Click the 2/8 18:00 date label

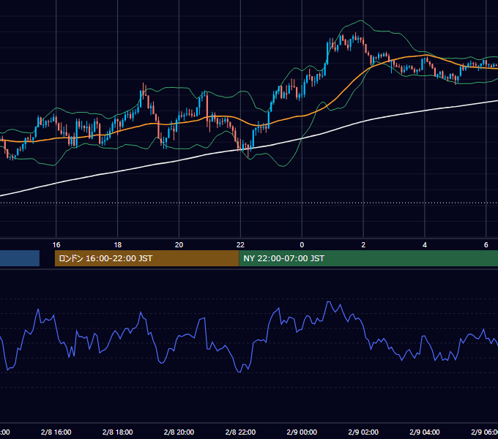pyautogui.click(x=117, y=432)
